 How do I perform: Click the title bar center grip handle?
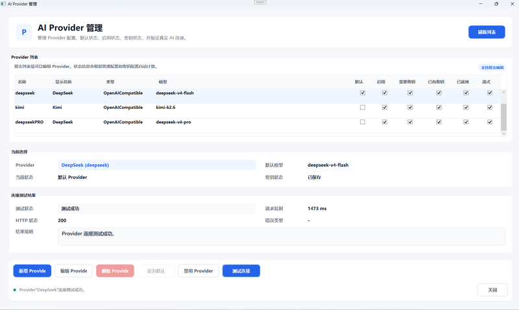coord(260,3)
